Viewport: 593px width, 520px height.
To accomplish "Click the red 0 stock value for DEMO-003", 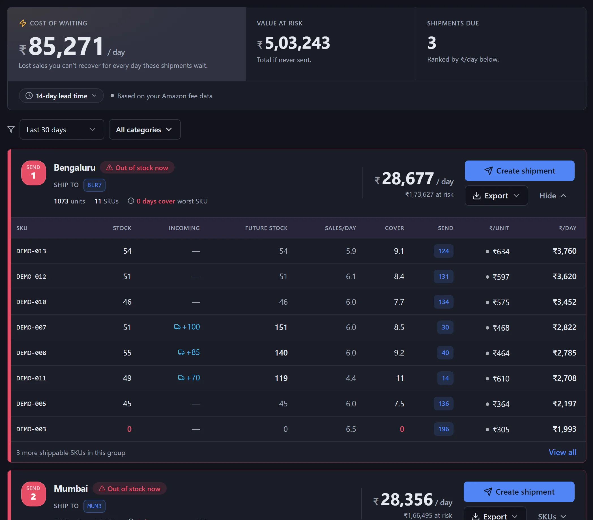I will click(x=129, y=429).
